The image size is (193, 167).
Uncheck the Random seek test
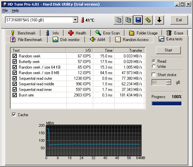[x=14, y=56]
